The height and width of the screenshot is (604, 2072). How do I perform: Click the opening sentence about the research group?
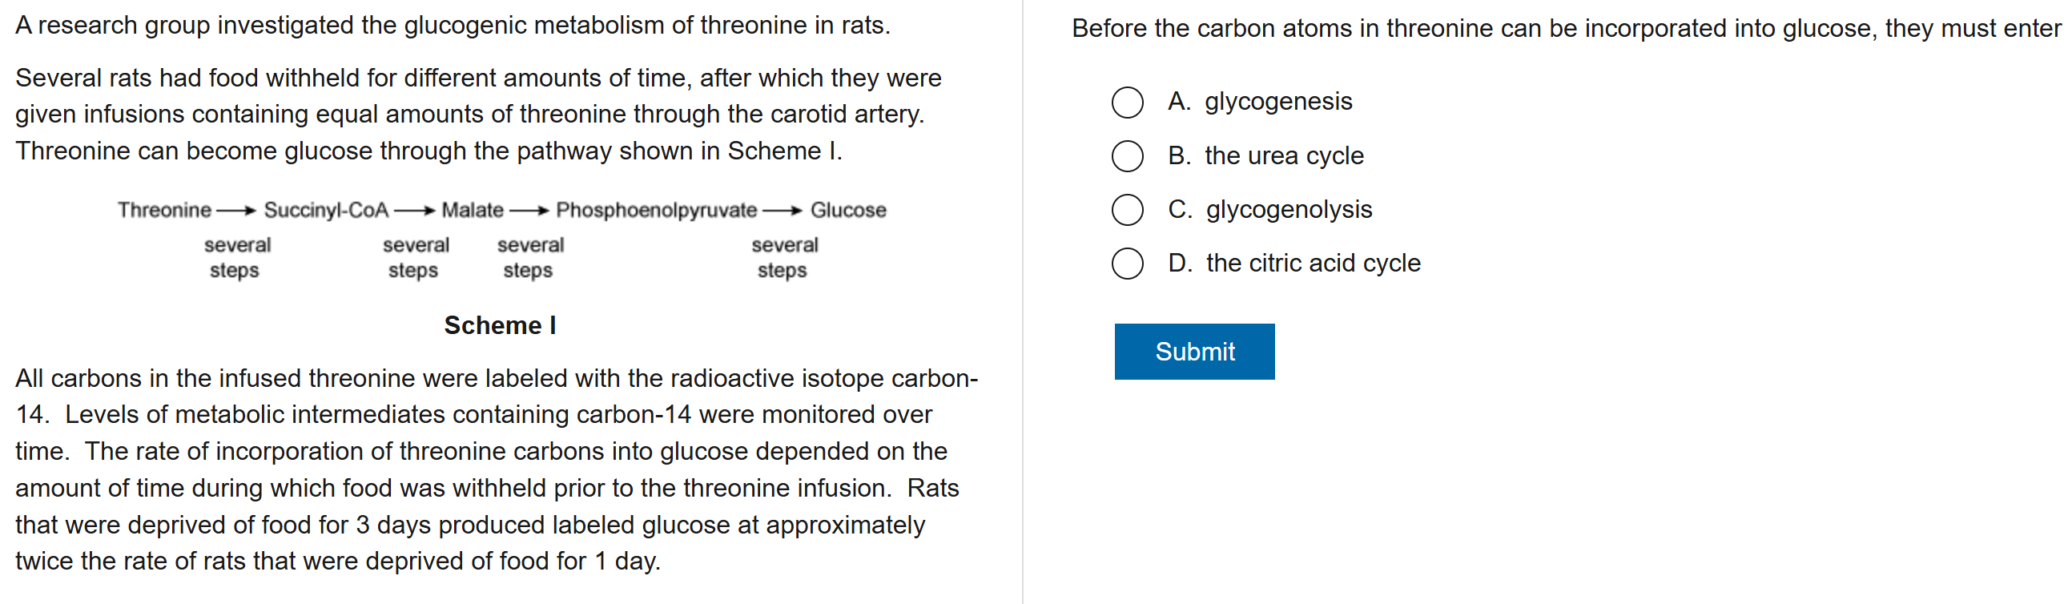(452, 26)
